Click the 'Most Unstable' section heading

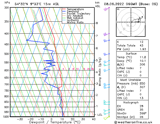pyautogui.click(x=130, y=80)
